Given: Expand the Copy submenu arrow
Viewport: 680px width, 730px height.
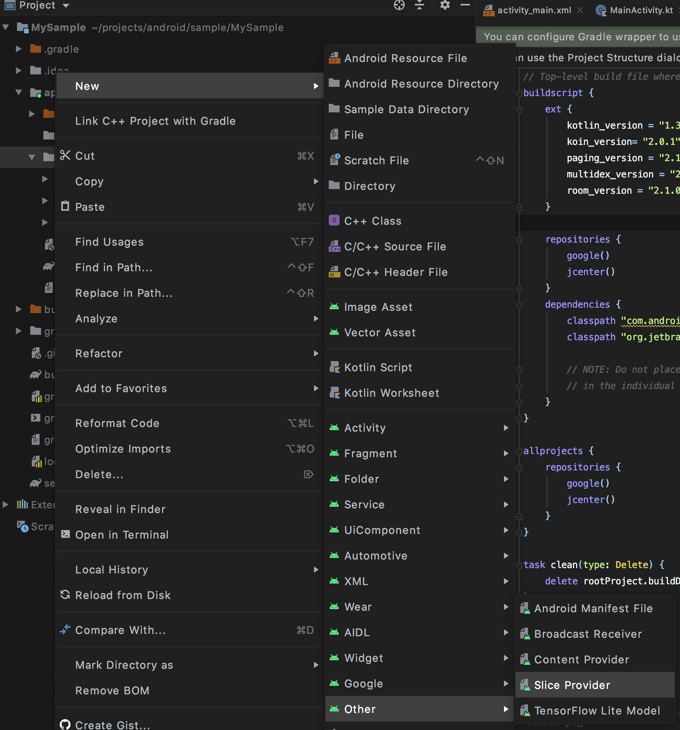Looking at the screenshot, I should (x=316, y=181).
